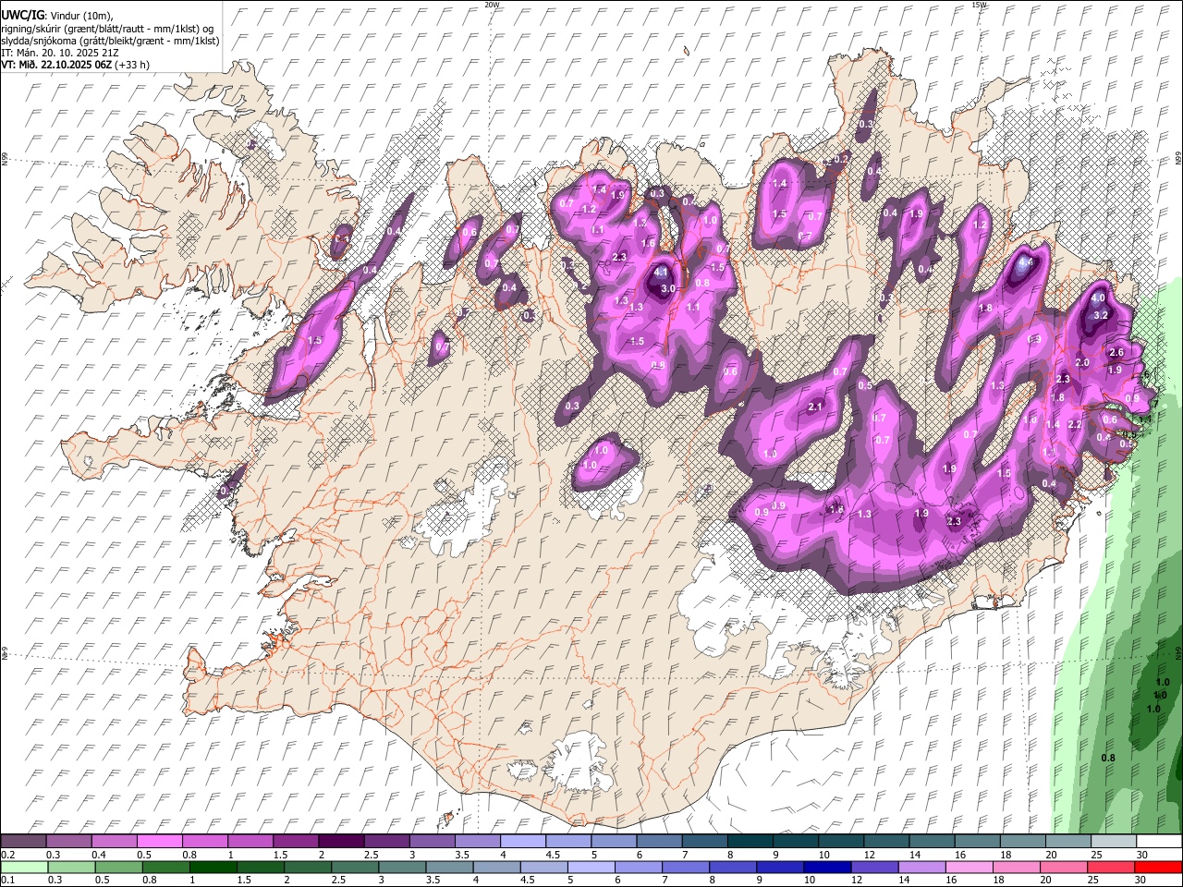Pick the navy bottom-row swatch between 10 and 12
This screenshot has width=1183, height=887.
click(x=826, y=867)
